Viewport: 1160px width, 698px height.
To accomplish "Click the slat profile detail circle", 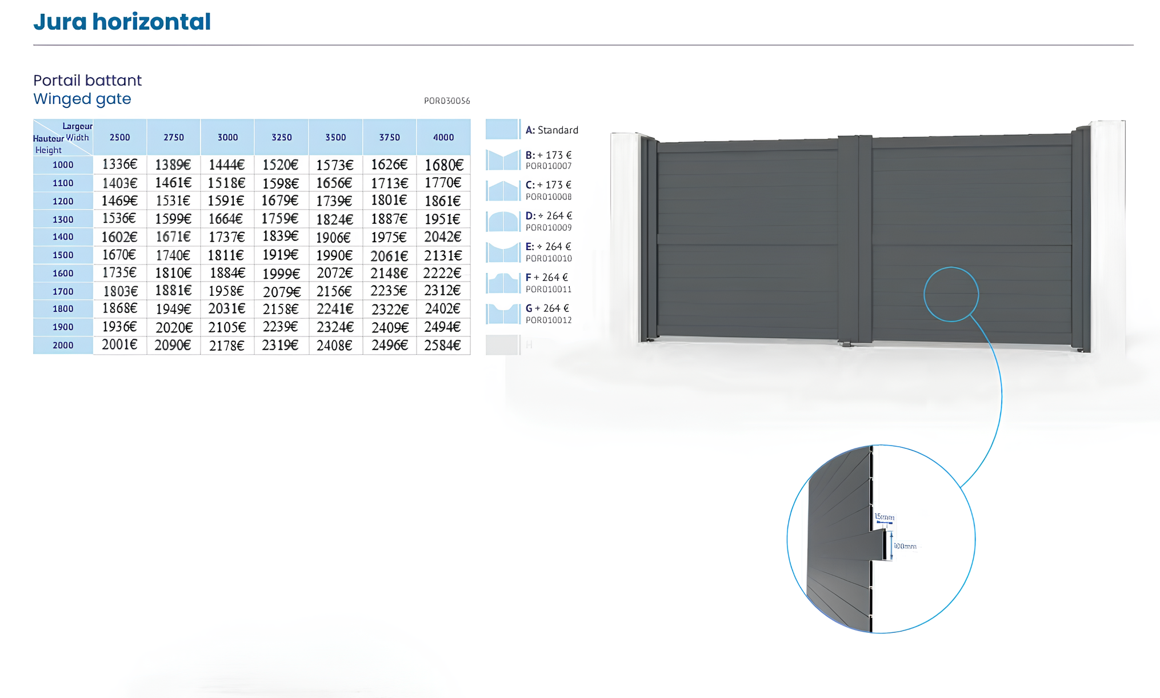I will coord(881,539).
